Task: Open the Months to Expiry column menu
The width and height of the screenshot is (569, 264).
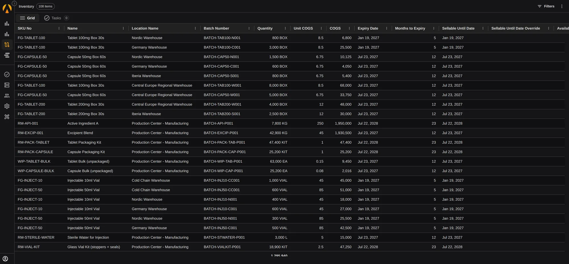Action: [x=434, y=28]
